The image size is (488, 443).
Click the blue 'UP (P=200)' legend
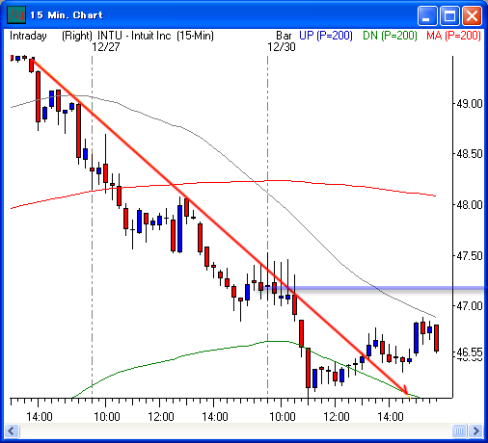326,36
